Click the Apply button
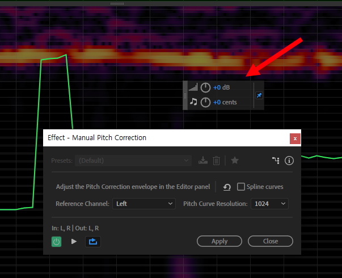 pos(219,241)
